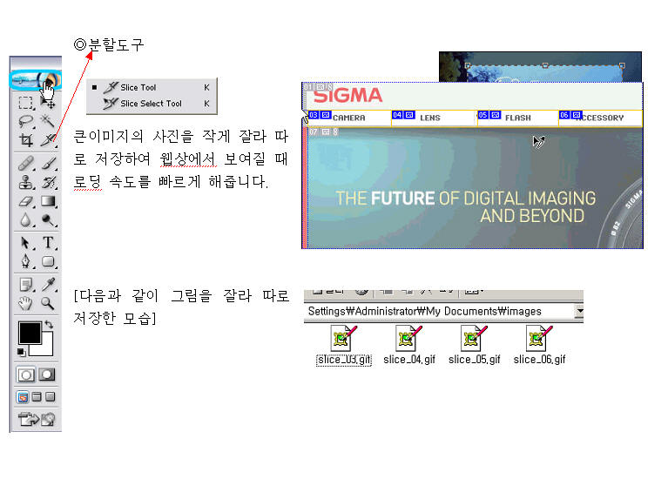Click the black foreground color swatch

[29, 332]
